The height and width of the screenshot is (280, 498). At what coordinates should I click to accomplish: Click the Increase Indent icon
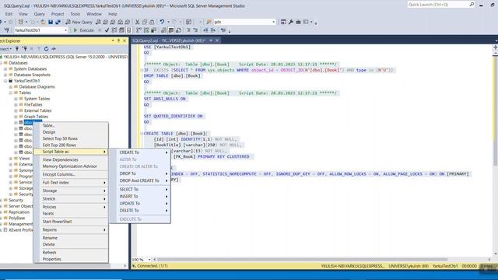pyautogui.click(x=213, y=30)
